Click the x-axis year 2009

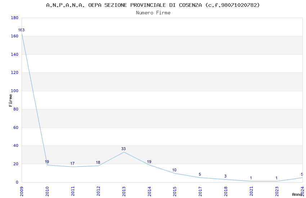[22, 192]
